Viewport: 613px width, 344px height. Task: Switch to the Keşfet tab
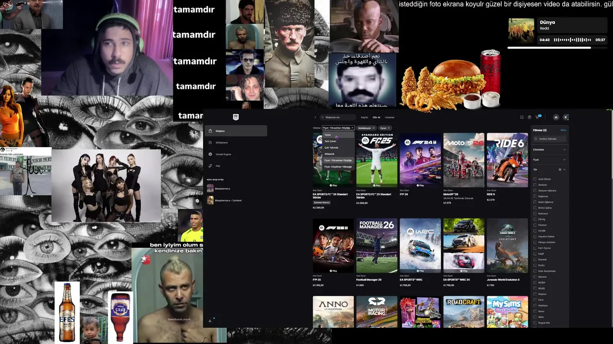[364, 117]
